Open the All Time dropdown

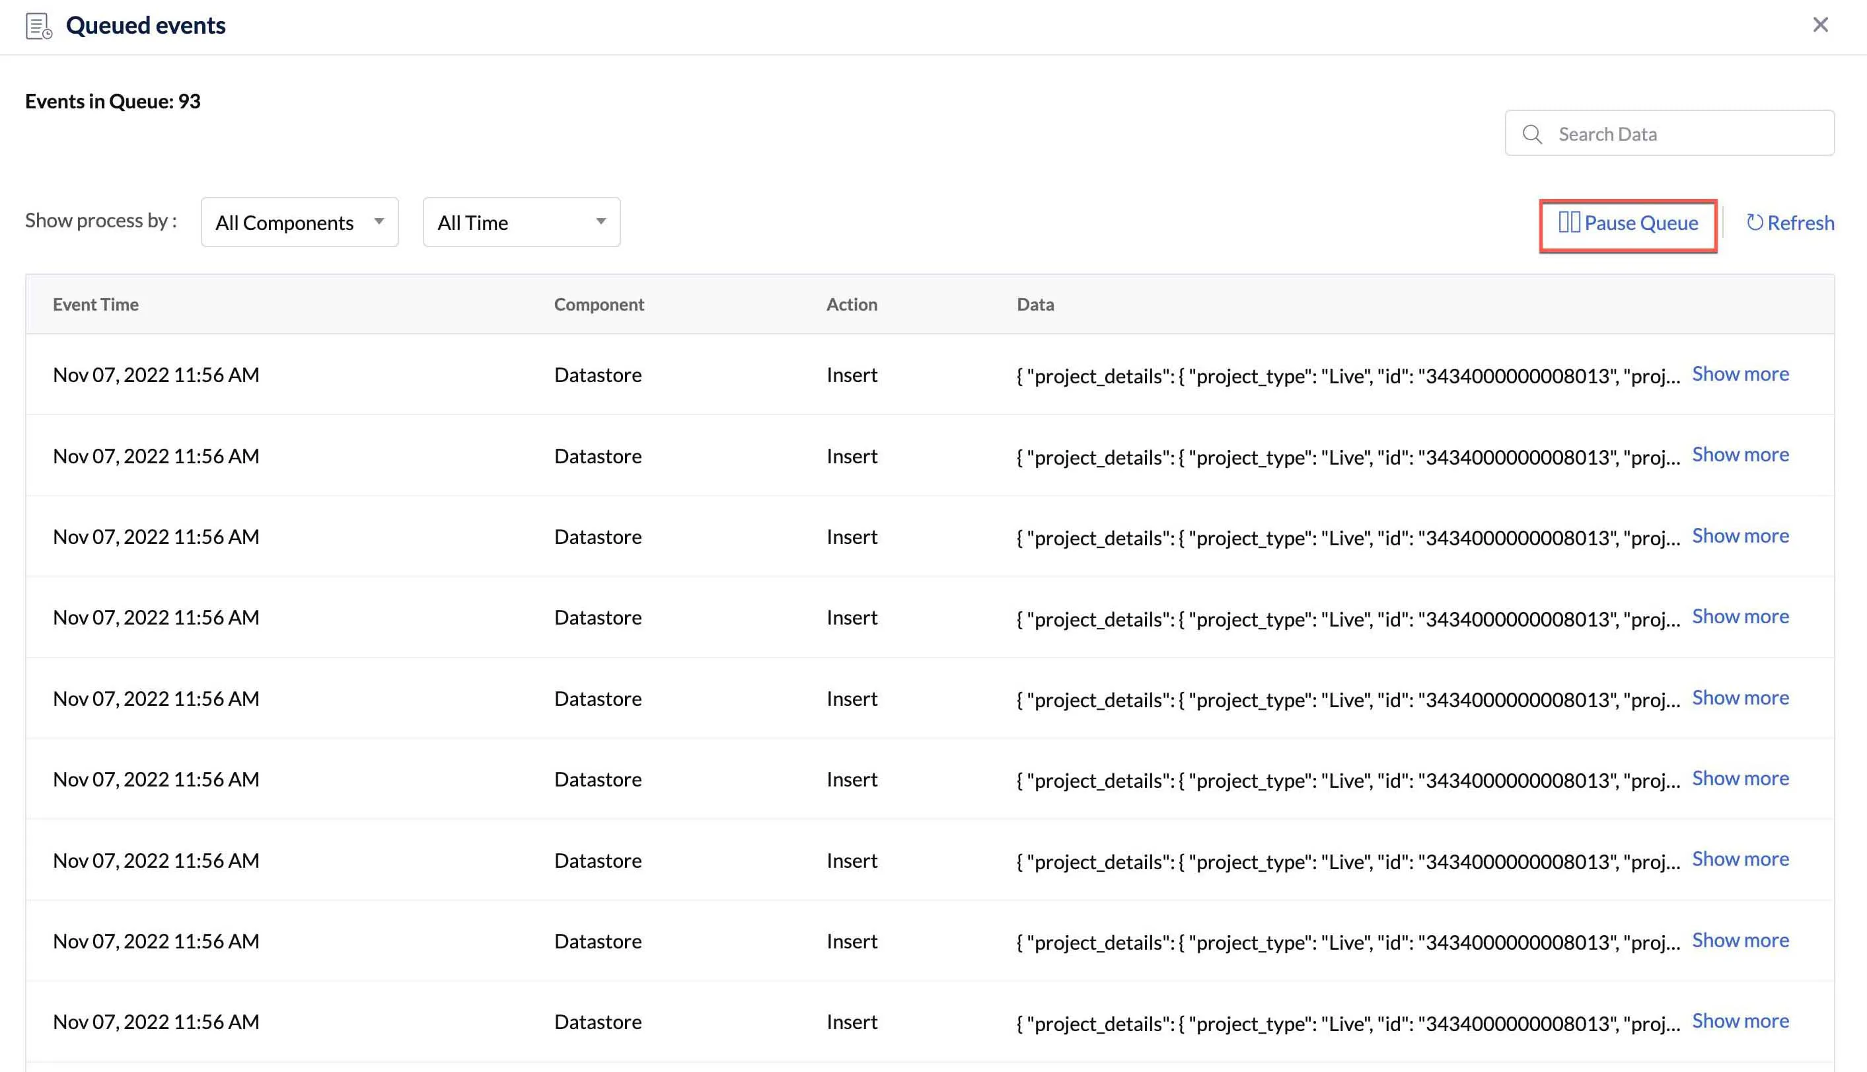tap(521, 222)
